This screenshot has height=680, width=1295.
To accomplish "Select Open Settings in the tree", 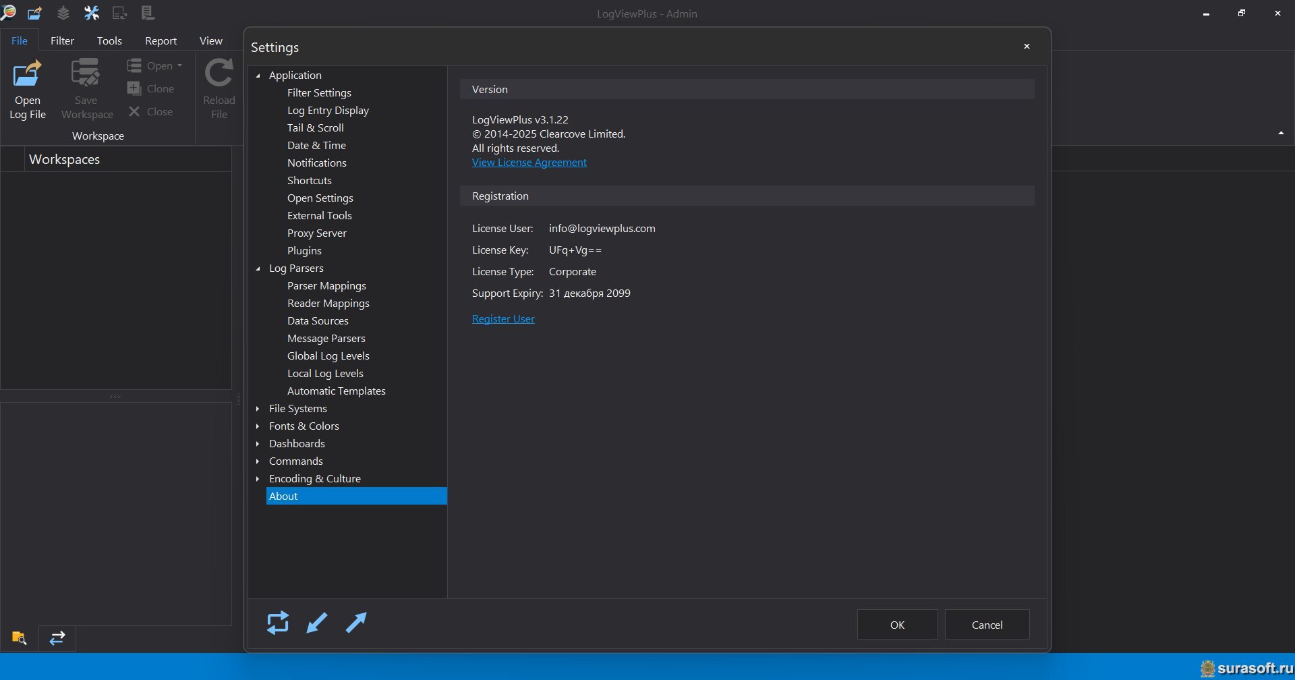I will tap(320, 198).
